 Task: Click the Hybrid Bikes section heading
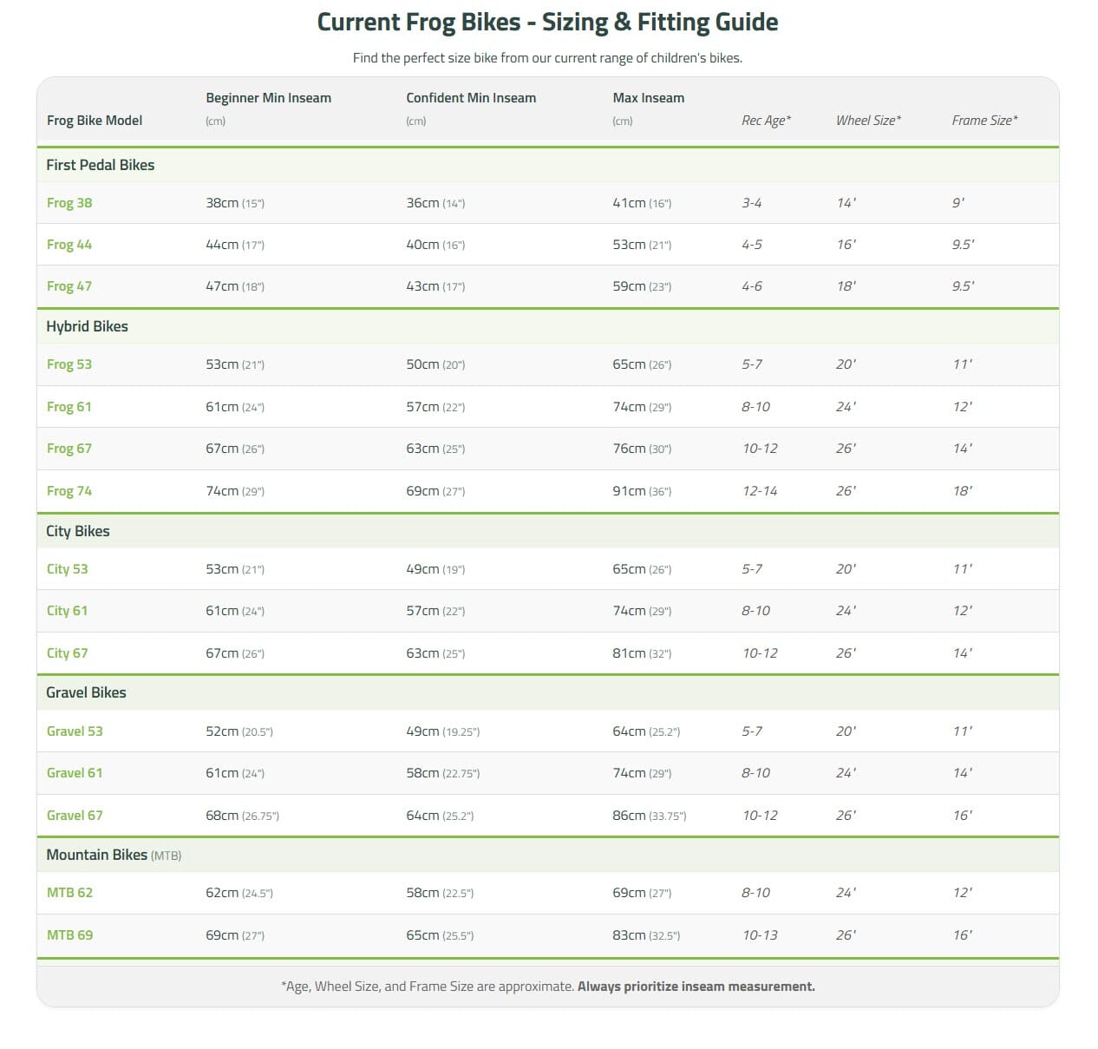pos(87,326)
